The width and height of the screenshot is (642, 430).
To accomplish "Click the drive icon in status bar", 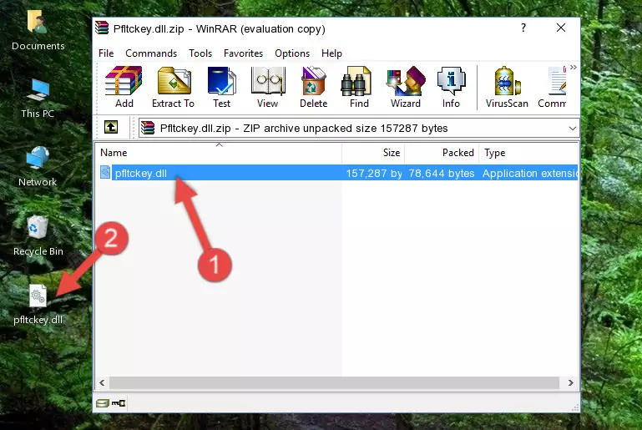I will click(x=103, y=403).
